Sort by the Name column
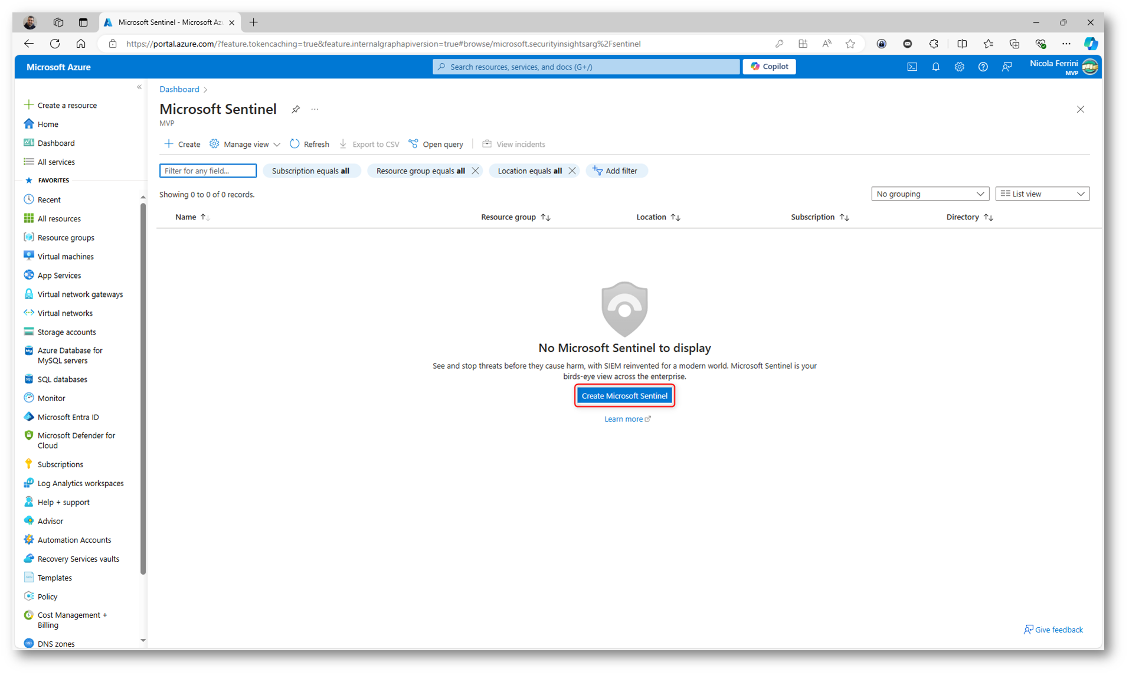 [192, 217]
